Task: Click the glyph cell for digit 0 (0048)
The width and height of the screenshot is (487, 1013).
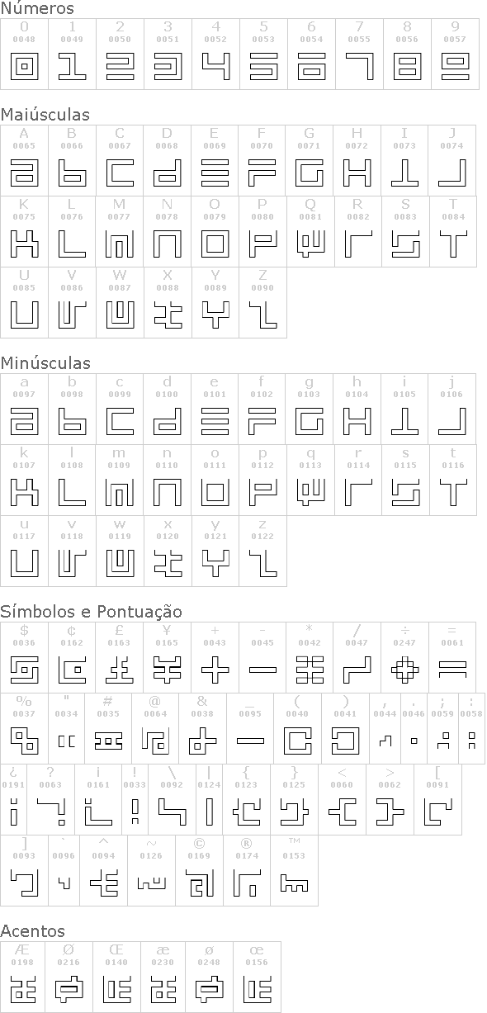Action: tap(24, 54)
